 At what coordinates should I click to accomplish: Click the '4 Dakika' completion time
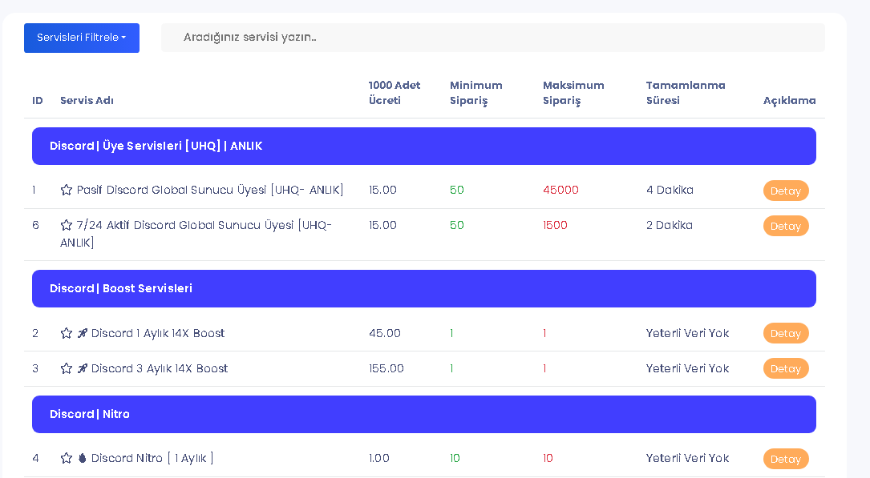(670, 190)
